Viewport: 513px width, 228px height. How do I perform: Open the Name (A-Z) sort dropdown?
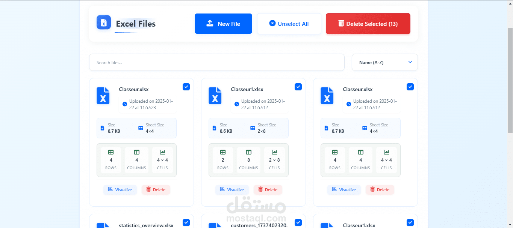[x=384, y=62]
